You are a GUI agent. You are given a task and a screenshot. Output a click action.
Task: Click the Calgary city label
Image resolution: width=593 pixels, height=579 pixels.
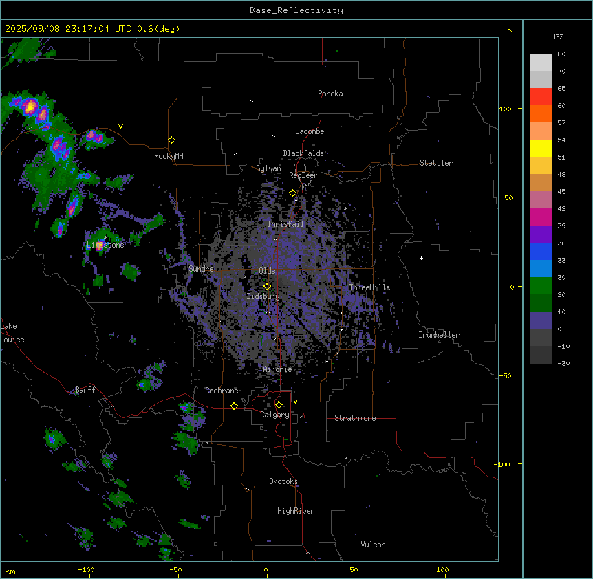[x=274, y=415]
